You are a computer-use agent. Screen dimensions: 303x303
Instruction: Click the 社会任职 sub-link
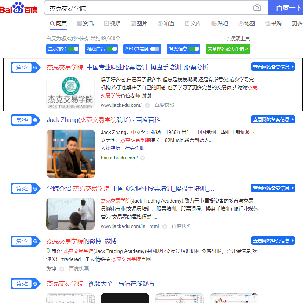(135, 148)
